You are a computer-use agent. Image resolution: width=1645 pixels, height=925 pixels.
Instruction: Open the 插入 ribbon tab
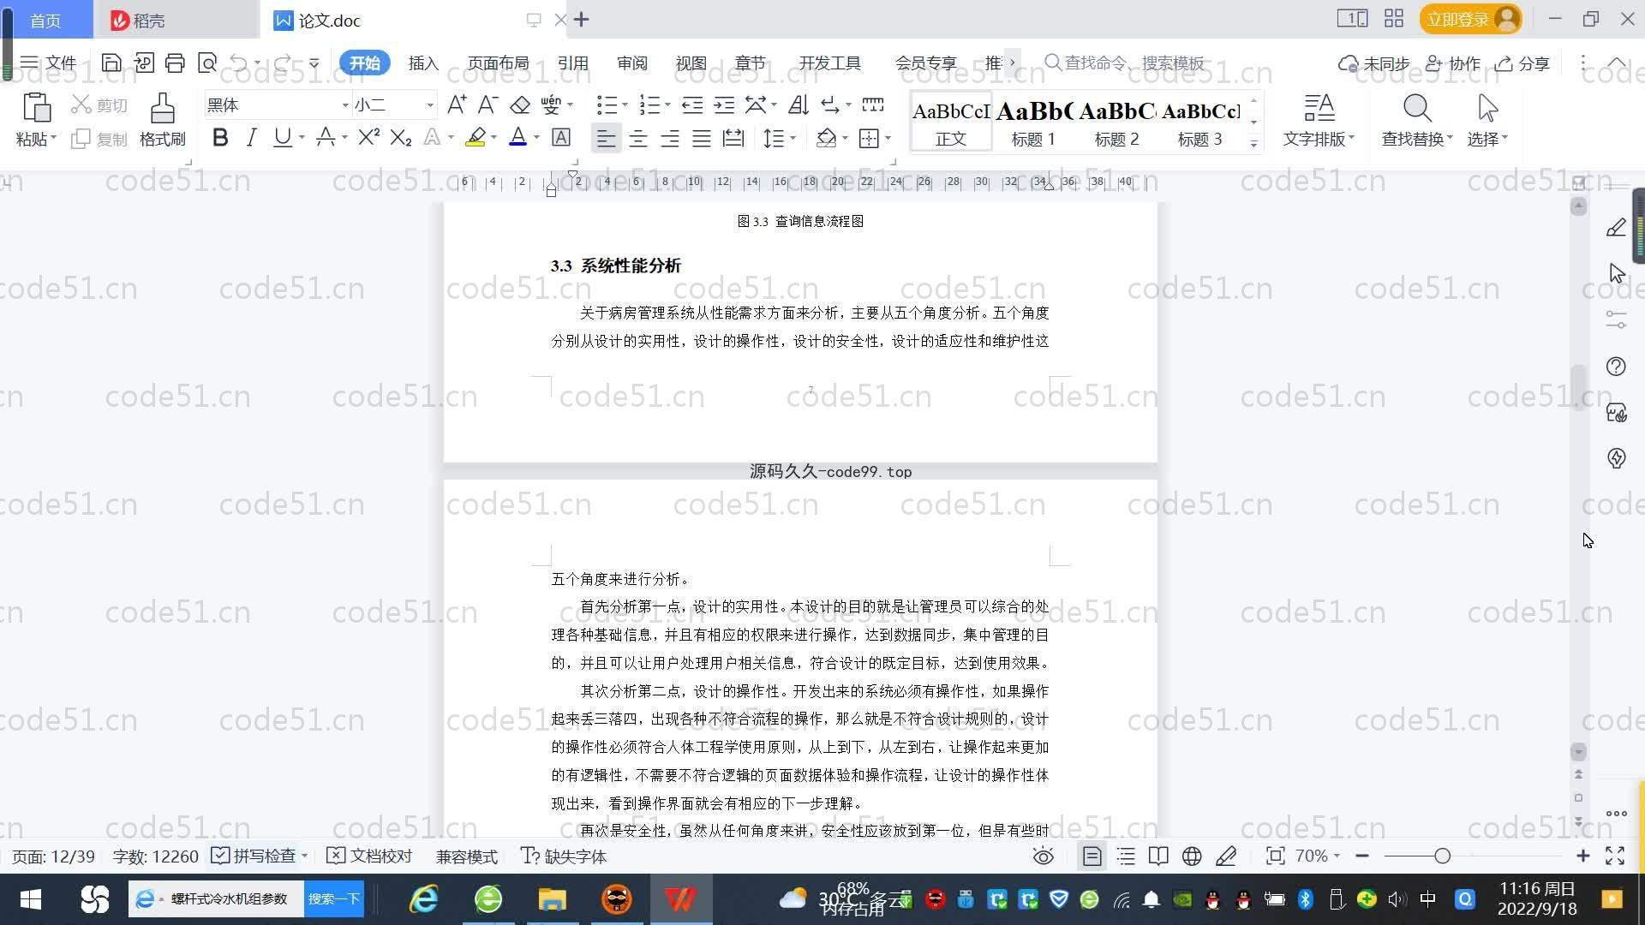pos(423,63)
